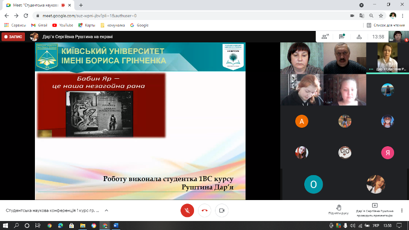Open the activities shapes icon
The width and height of the screenshot is (409, 230).
click(x=359, y=37)
